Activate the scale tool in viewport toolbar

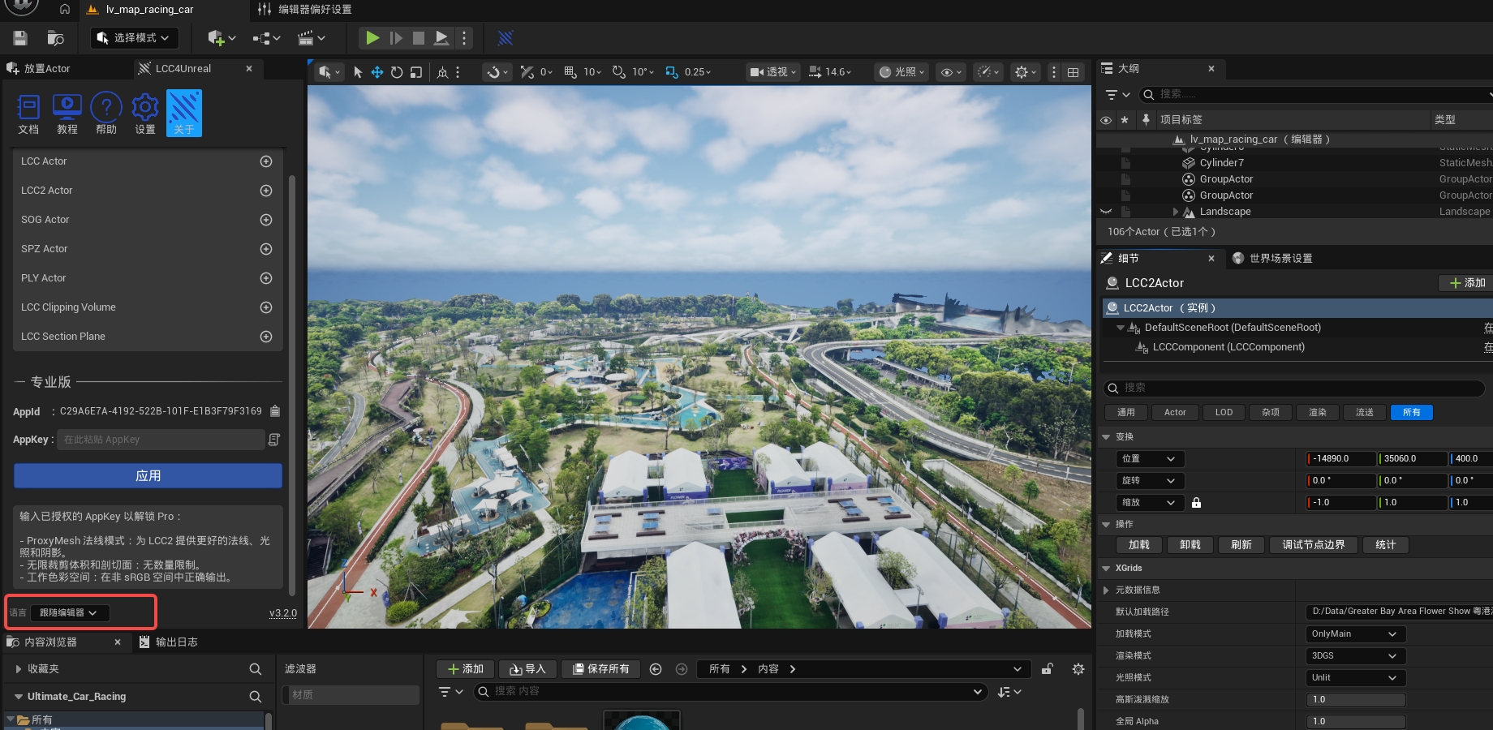pyautogui.click(x=416, y=72)
